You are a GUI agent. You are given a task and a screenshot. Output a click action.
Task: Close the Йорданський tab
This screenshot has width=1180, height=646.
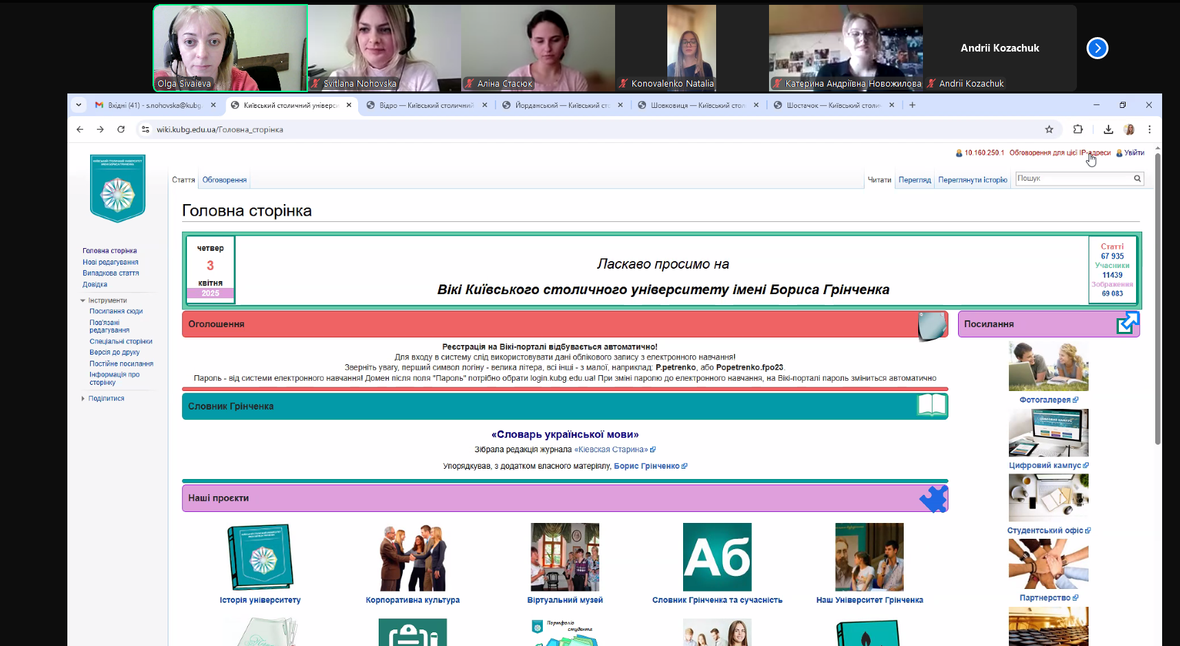[620, 105]
